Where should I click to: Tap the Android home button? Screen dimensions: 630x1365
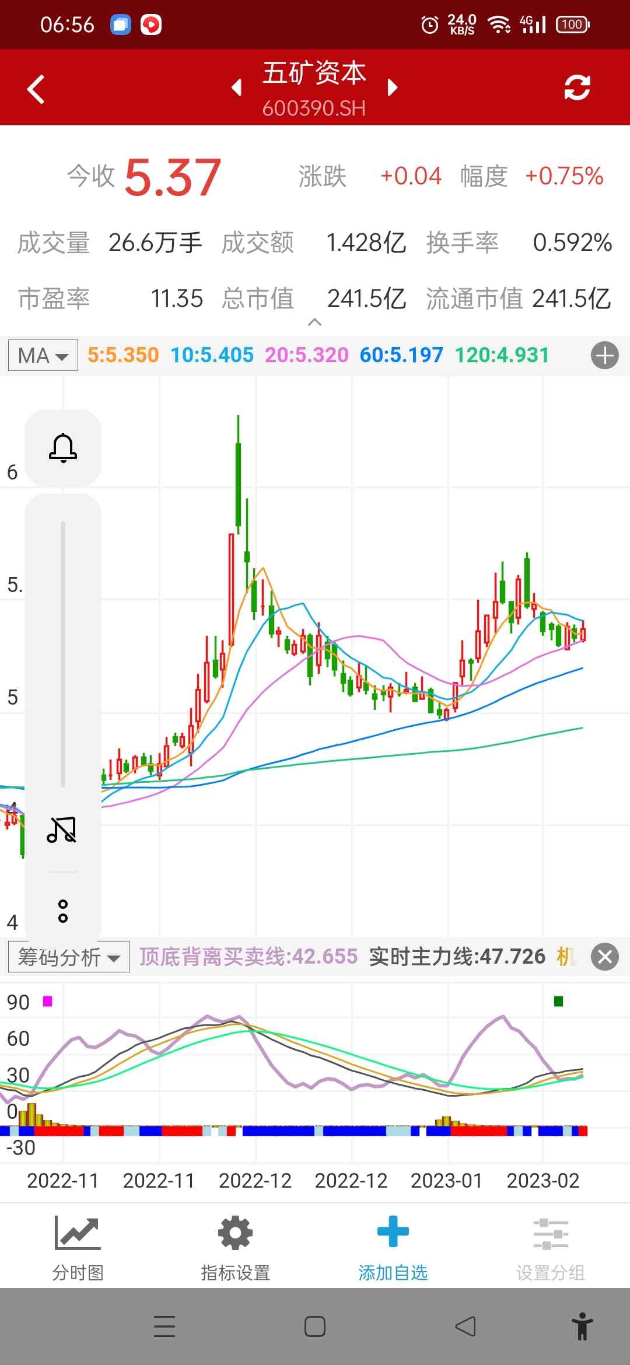coord(315,1326)
